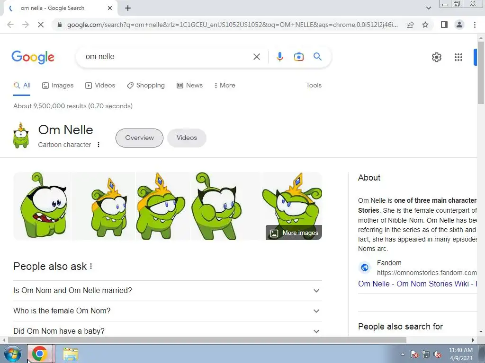This screenshot has height=363, width=485.
Task: Clear the search box text
Action: (256, 57)
